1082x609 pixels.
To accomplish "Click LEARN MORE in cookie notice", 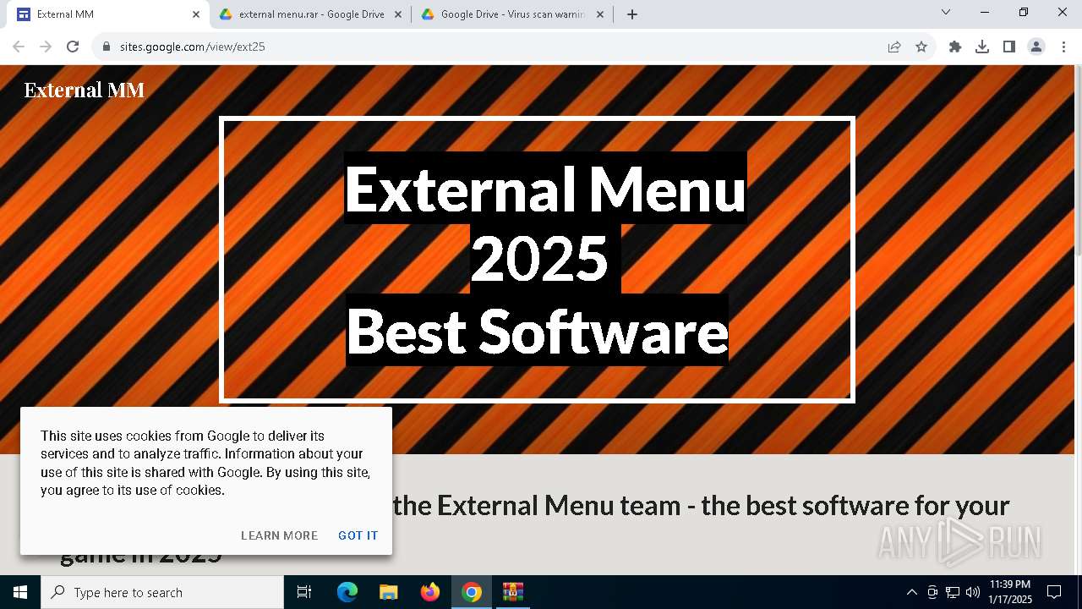I will [280, 535].
